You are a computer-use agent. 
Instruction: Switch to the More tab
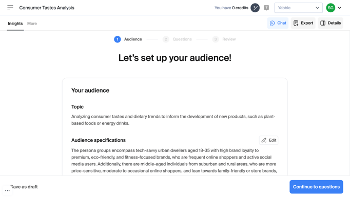click(x=32, y=24)
